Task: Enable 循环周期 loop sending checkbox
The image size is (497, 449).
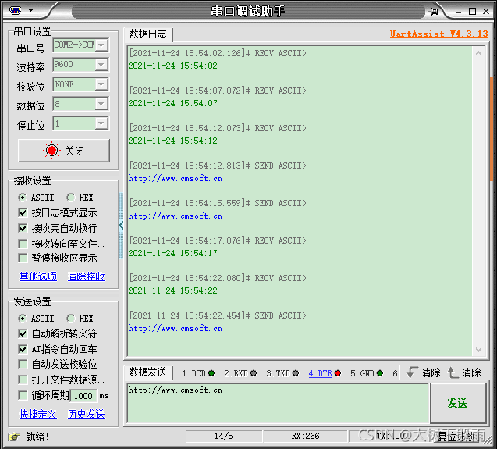Action: point(23,395)
